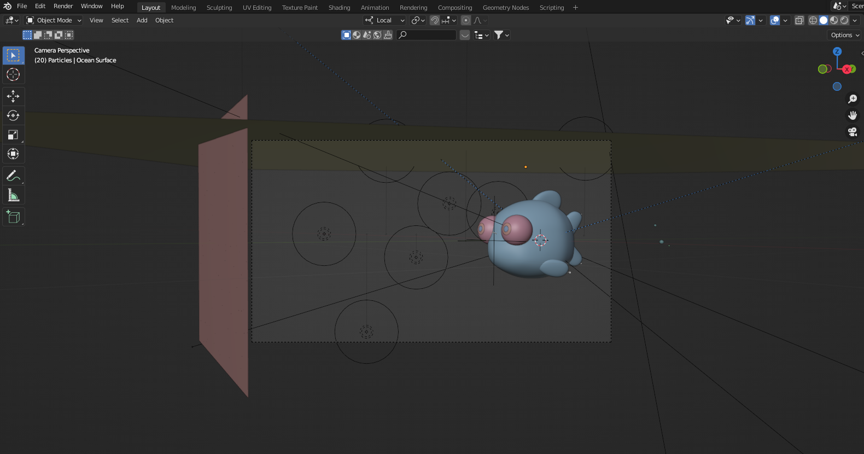Screen dimensions: 864x454
Task: Click the red X axis gizmo ball
Action: click(x=847, y=69)
